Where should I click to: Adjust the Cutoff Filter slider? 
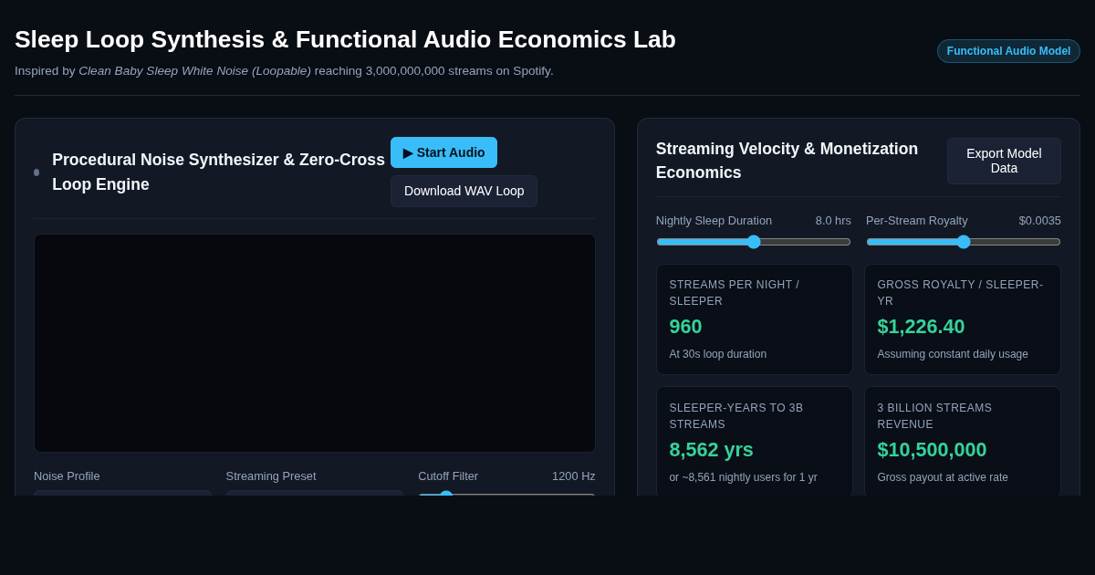tap(506, 494)
